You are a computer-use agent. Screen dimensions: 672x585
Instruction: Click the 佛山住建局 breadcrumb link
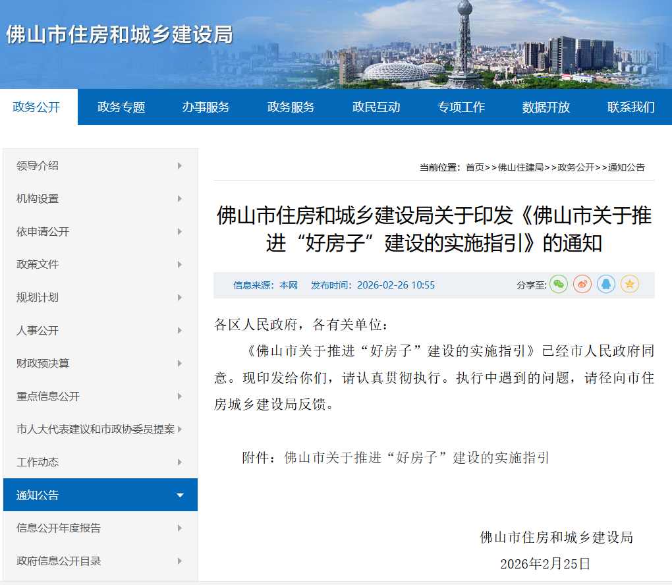coord(516,167)
